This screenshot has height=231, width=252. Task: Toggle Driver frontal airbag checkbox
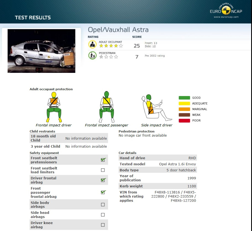coord(103,180)
